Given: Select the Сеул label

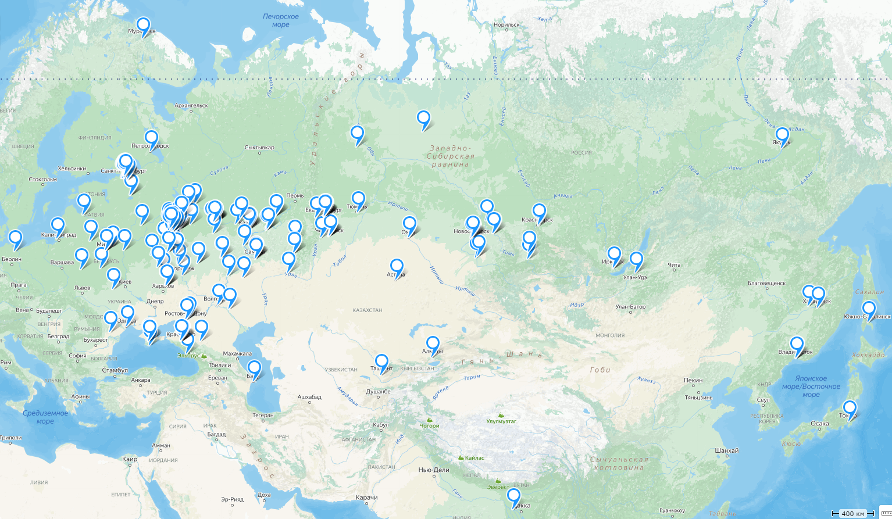Looking at the screenshot, I should (763, 400).
